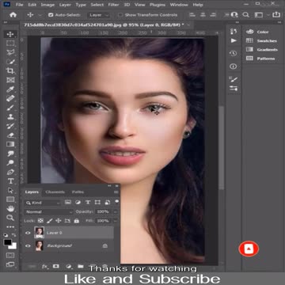Select the Type tool

(10, 181)
